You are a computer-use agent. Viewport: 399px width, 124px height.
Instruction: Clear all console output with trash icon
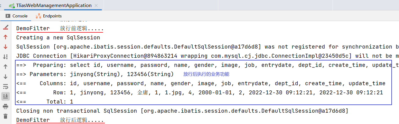click(x=5, y=116)
